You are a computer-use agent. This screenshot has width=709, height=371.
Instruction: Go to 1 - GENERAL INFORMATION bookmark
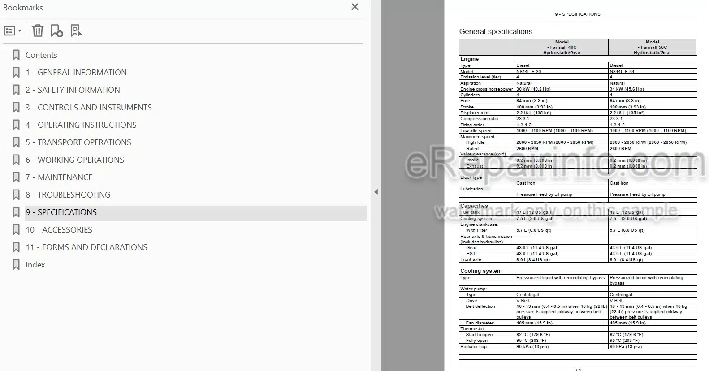click(76, 73)
